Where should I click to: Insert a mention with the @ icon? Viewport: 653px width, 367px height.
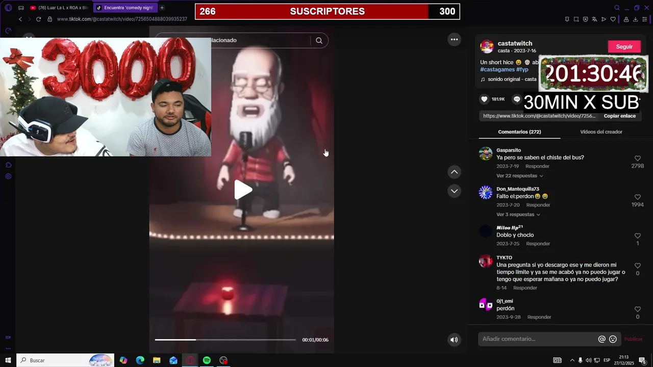tap(602, 339)
